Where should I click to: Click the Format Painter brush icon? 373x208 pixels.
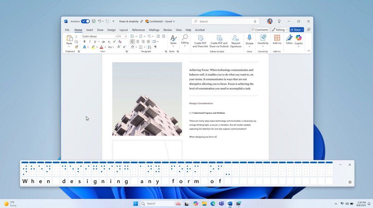(x=76, y=47)
